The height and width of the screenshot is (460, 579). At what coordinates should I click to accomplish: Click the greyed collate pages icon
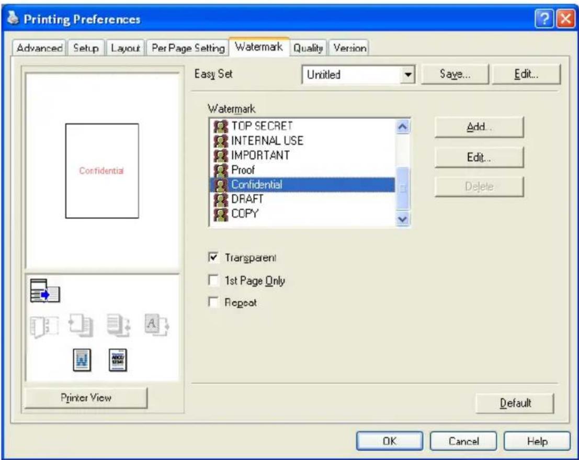[x=119, y=325]
